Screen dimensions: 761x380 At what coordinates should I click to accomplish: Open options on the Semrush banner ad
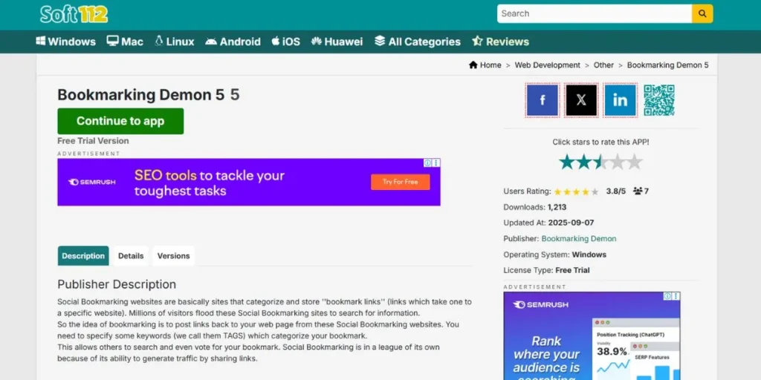click(x=436, y=163)
